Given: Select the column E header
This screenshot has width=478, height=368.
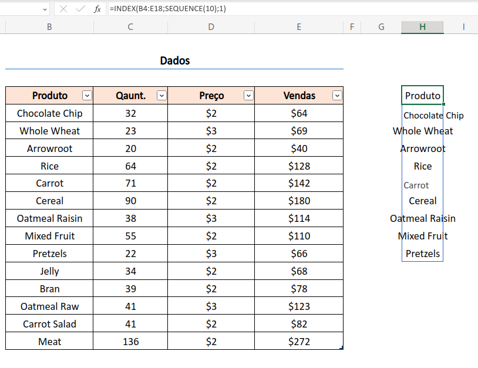Looking at the screenshot, I should [x=299, y=27].
